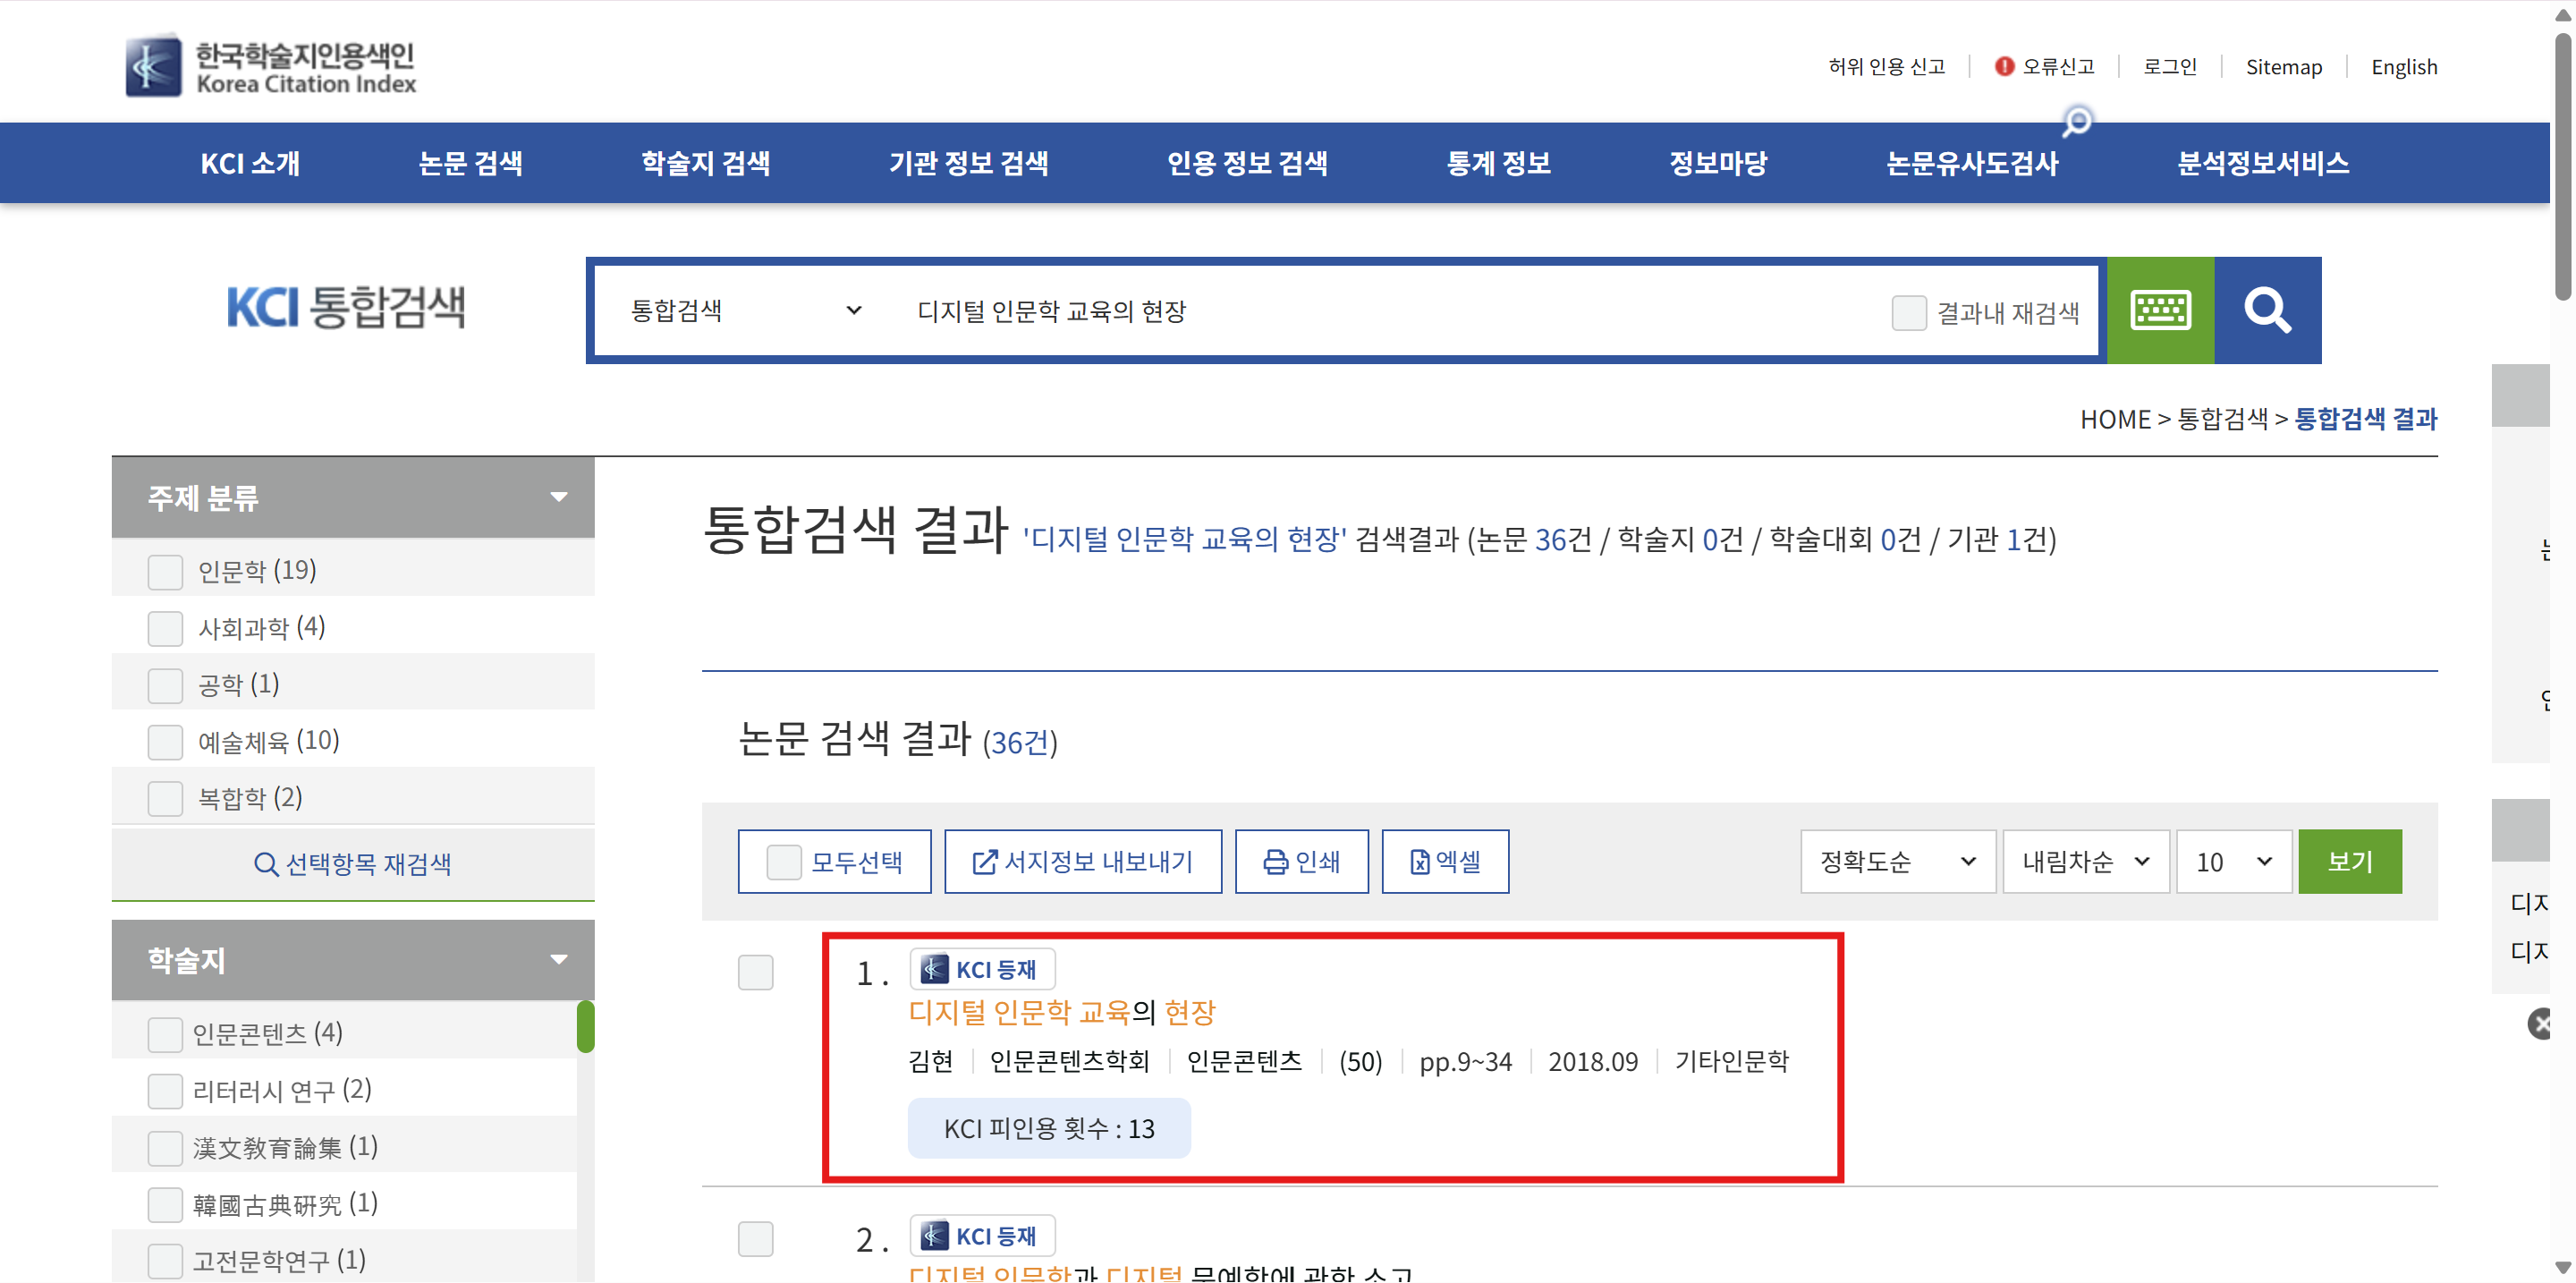This screenshot has width=2576, height=1283.
Task: Tick the 모두선택 checkbox
Action: pyautogui.click(x=783, y=862)
